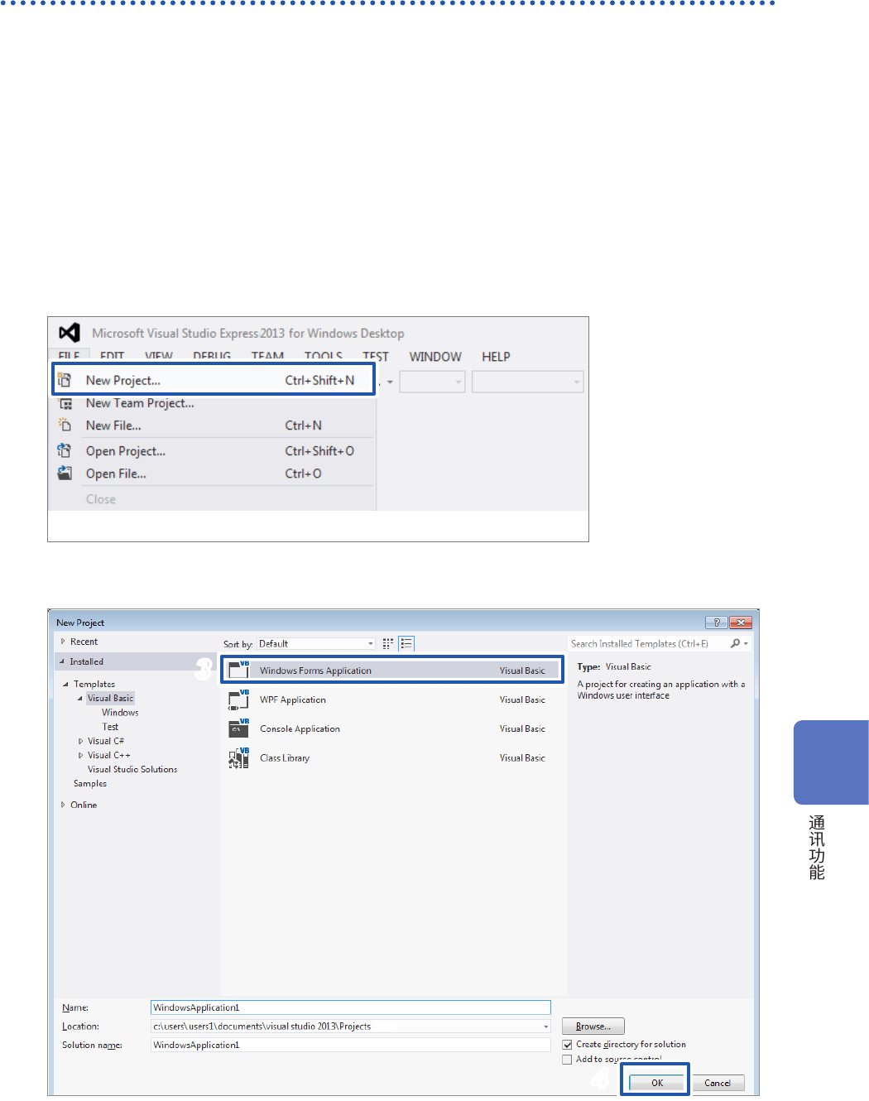Image resolution: width=869 pixels, height=1101 pixels.
Task: Click the Visual Studio logo icon
Action: tap(70, 333)
